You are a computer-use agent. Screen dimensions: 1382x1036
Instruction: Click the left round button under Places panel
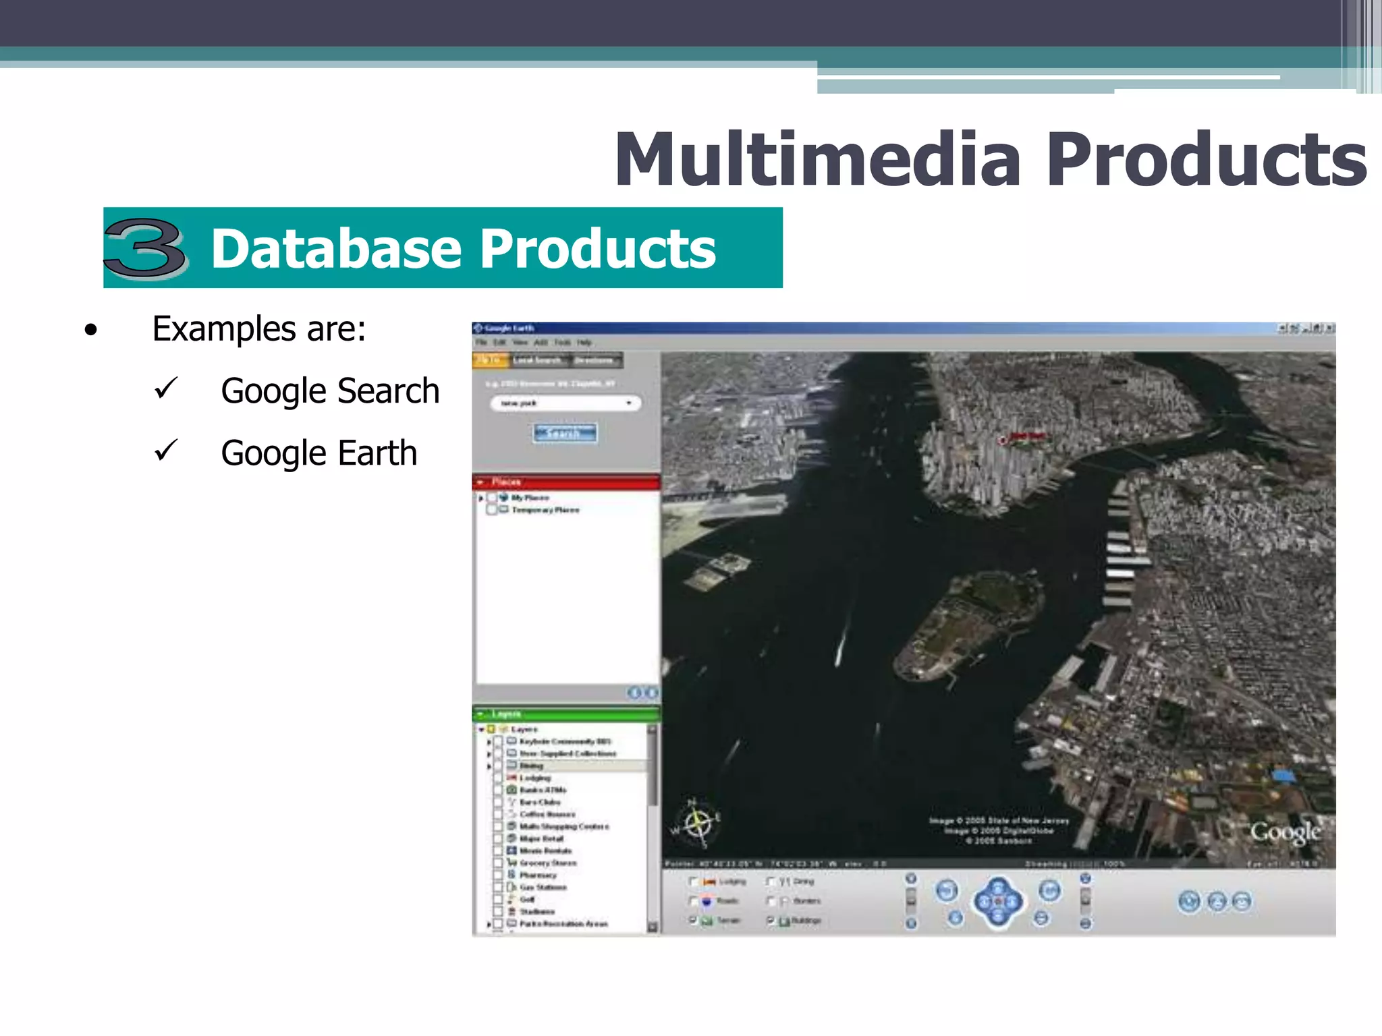pos(634,693)
